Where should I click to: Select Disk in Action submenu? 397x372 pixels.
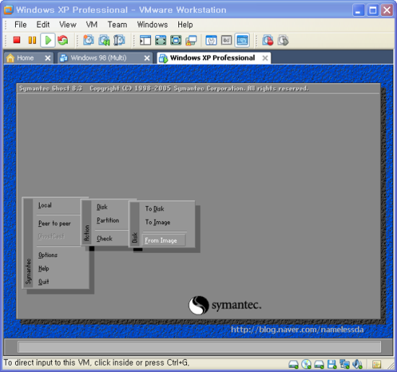click(x=102, y=207)
